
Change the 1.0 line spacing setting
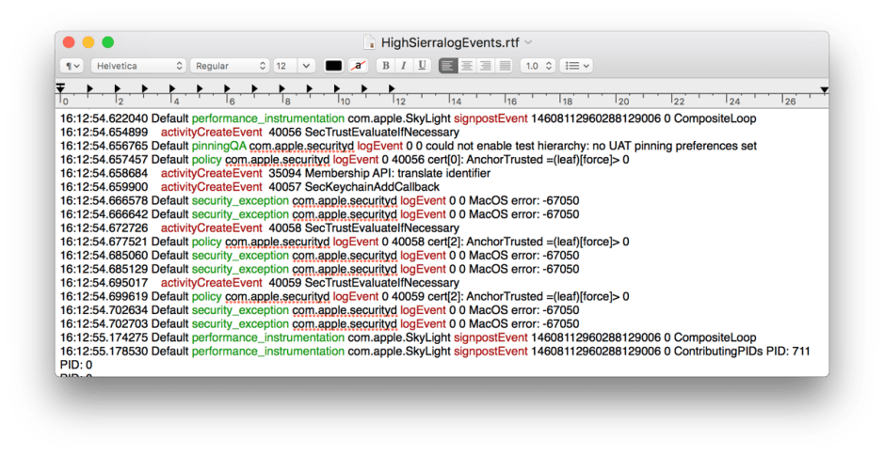click(x=538, y=66)
